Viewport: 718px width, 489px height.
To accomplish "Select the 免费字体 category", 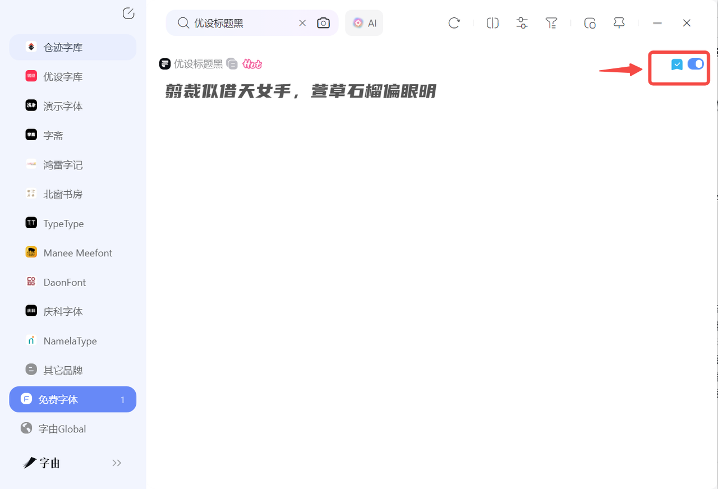I will point(73,399).
